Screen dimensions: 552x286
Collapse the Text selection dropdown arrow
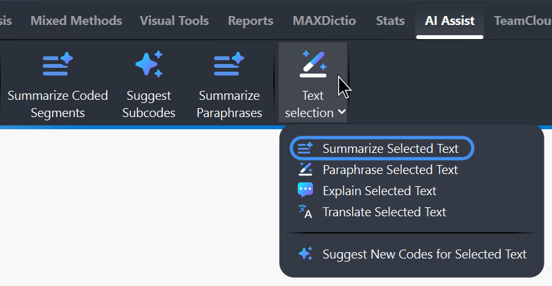pyautogui.click(x=341, y=112)
